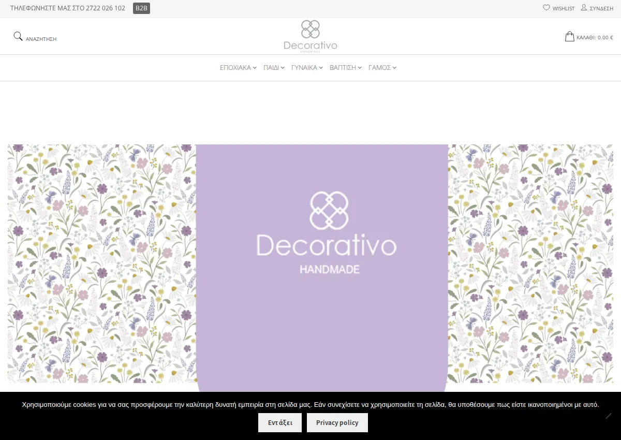Open the WISHLIST link
Viewport: 621px width, 440px height.
[x=564, y=8]
